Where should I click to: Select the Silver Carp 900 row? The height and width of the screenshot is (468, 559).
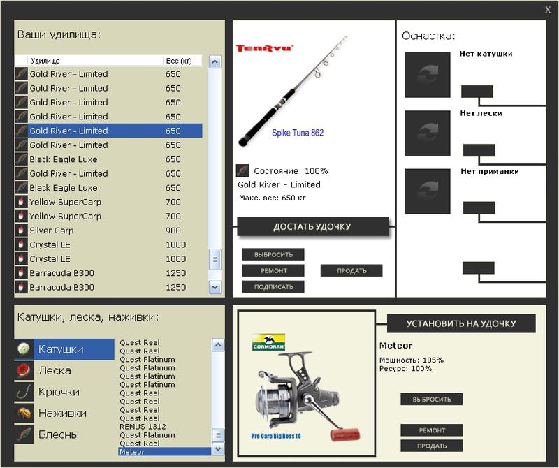108,231
